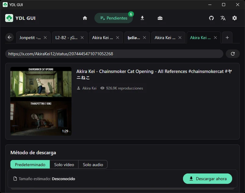245x193 pixels.
Task: Go to the Home page icon
Action: pyautogui.click(x=85, y=18)
